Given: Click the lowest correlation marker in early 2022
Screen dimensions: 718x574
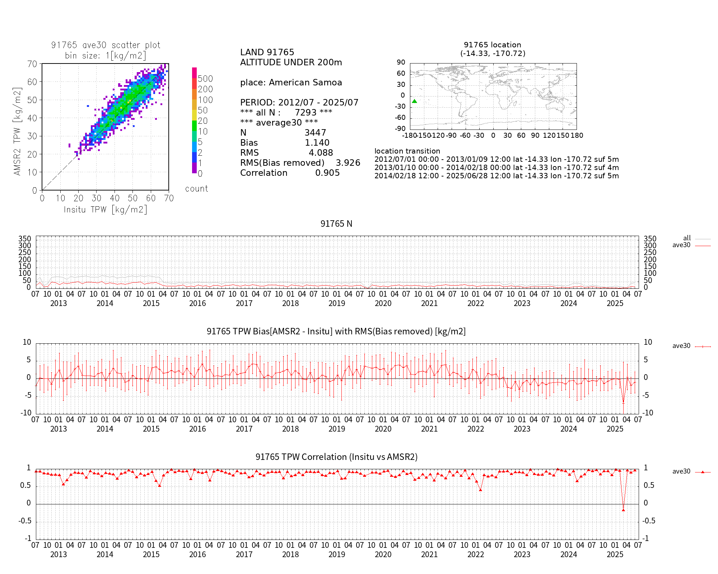Looking at the screenshot, I should point(480,490).
